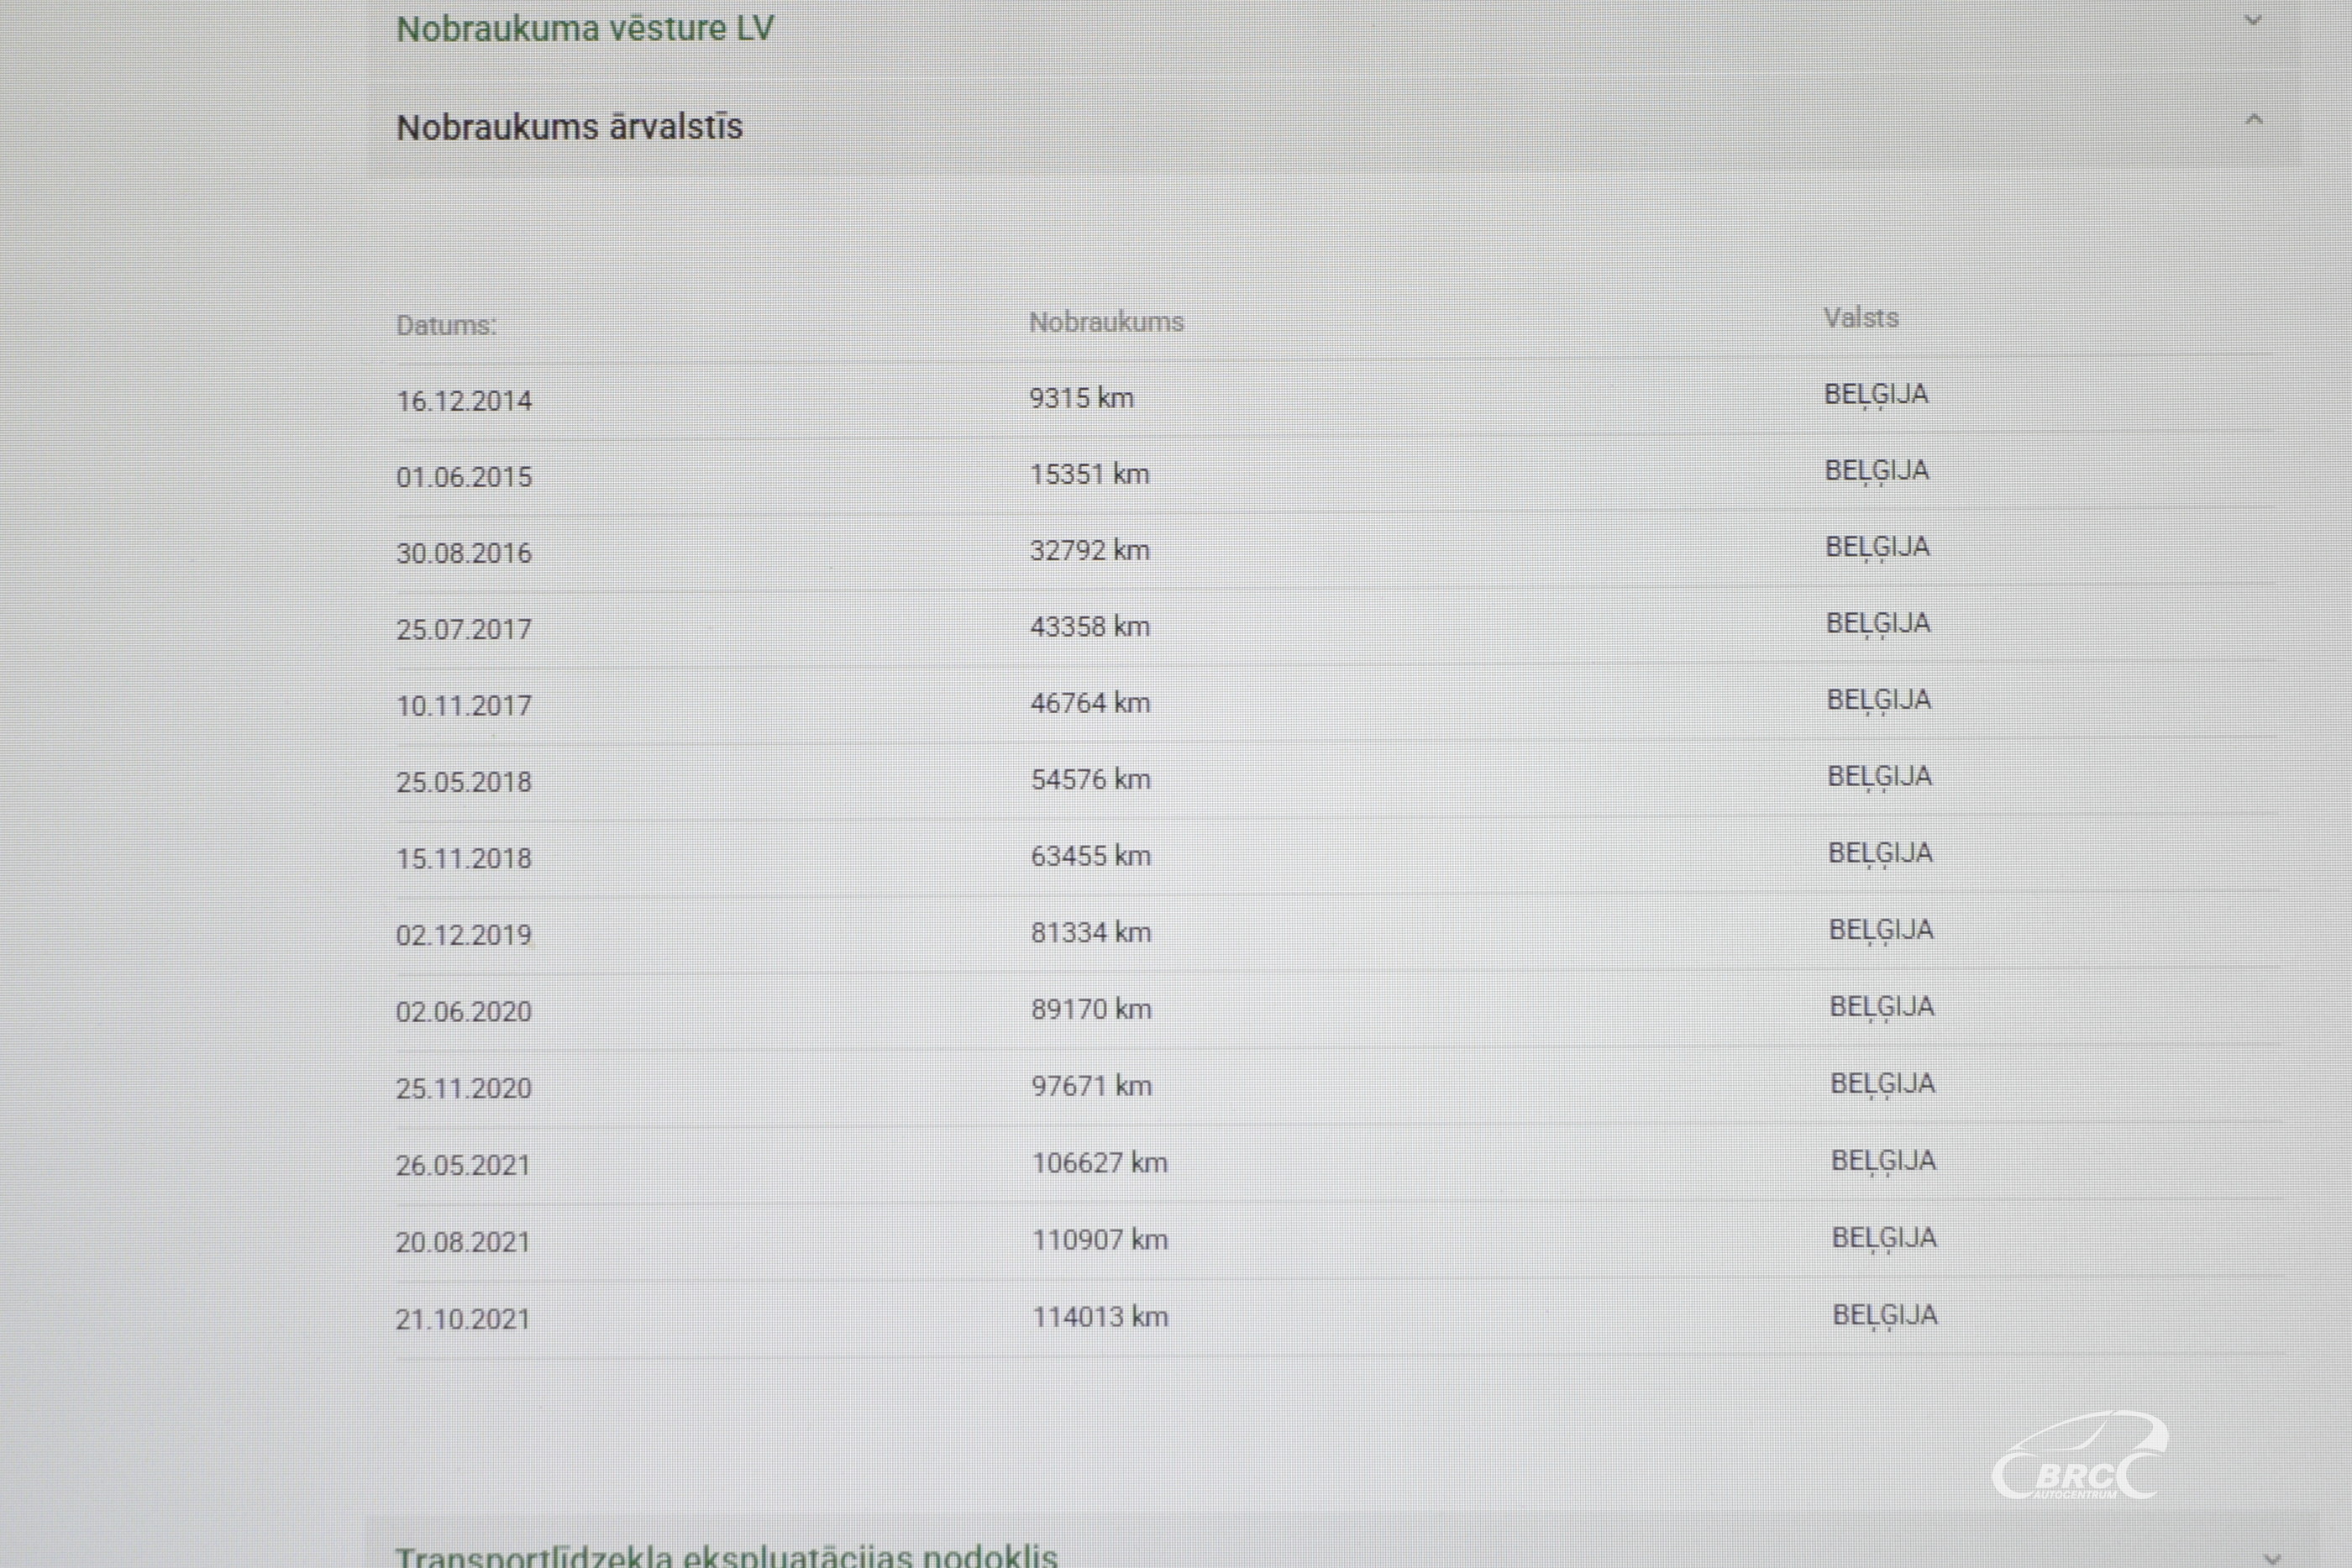Viewport: 2352px width, 1568px height.
Task: Select date 21.10.2021
Action: (463, 1319)
